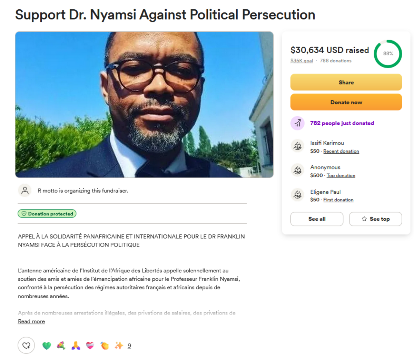Click Issifi Karimou's donation hand icon
414x359 pixels.
click(297, 146)
